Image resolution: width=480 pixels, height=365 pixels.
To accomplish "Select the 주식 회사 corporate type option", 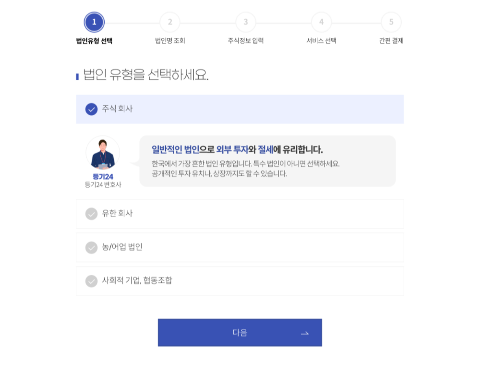I will click(240, 109).
